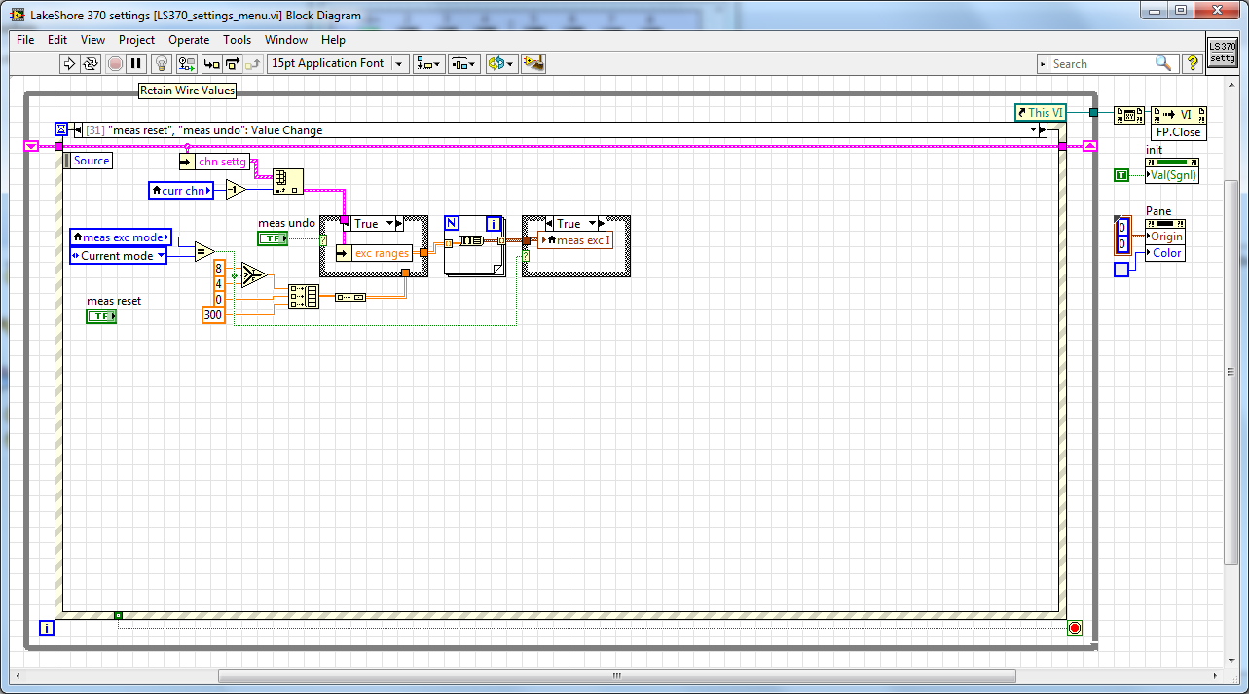Click the Pause button

point(137,63)
